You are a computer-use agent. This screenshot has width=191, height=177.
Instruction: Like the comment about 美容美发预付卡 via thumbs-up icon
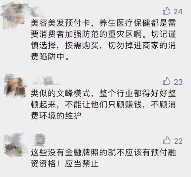coord(167,11)
